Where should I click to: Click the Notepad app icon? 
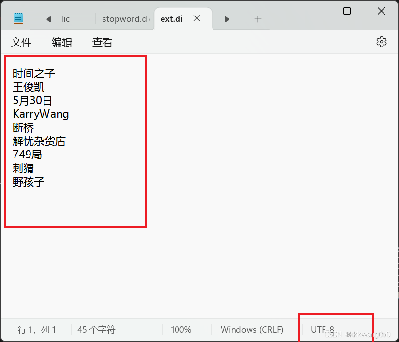point(18,18)
